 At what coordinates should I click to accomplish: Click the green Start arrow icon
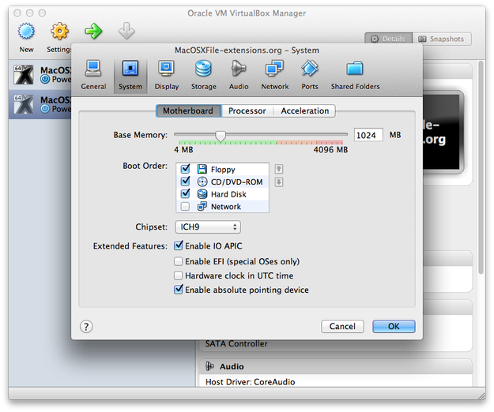point(93,31)
